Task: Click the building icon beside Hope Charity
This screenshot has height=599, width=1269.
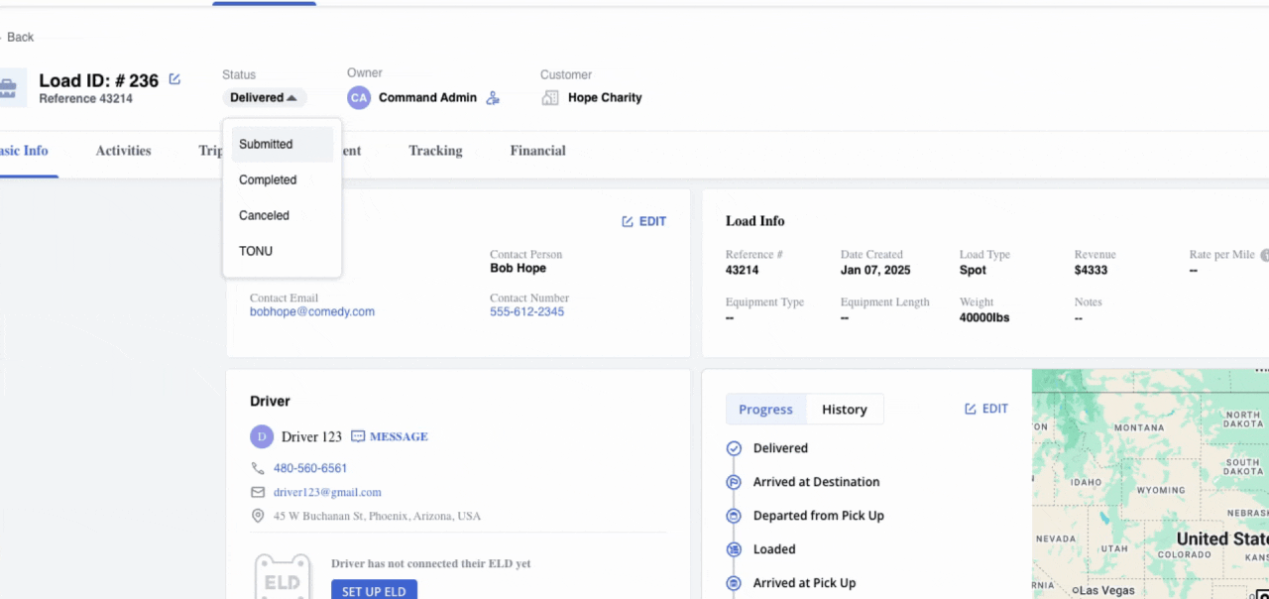Action: (550, 98)
